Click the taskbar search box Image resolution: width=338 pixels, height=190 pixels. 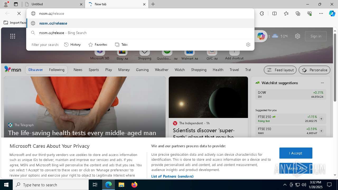pos(51,185)
